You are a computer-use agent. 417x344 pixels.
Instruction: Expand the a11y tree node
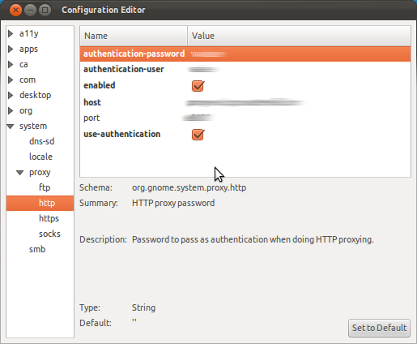(x=11, y=33)
